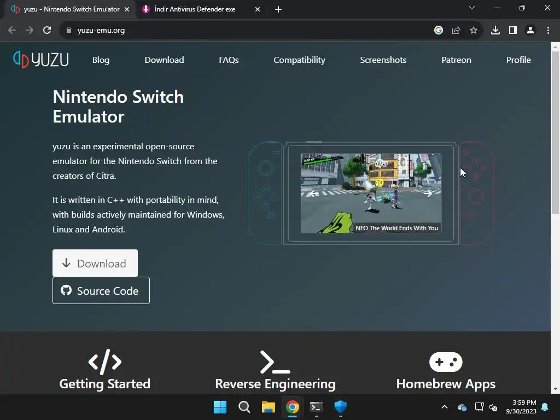Click the cloud sync tray icon
The image size is (560, 420).
coord(462,407)
